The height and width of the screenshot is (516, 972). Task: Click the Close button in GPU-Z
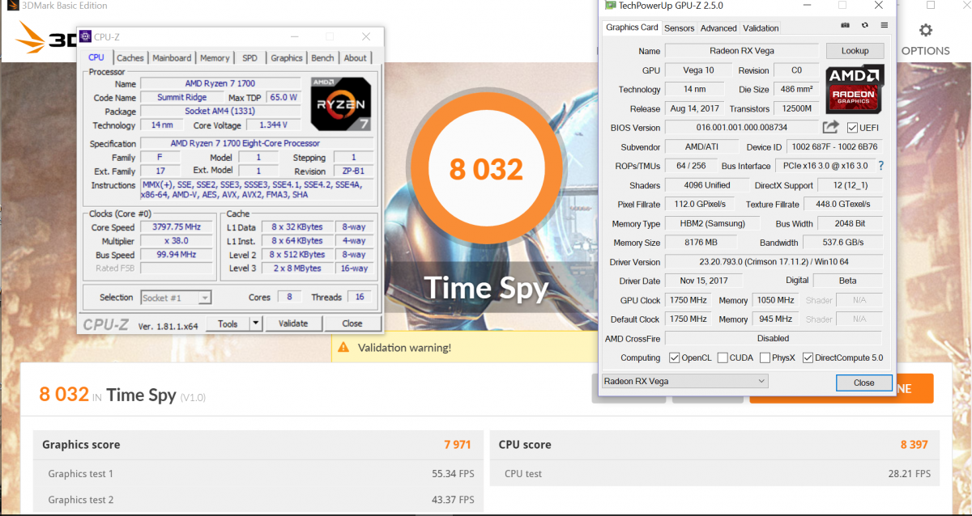(x=863, y=383)
